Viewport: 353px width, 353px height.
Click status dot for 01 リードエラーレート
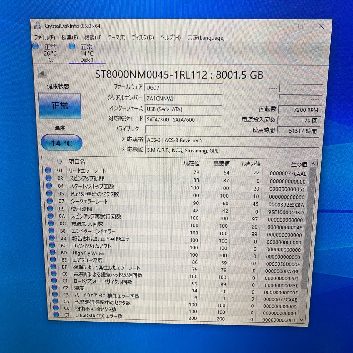click(48, 170)
